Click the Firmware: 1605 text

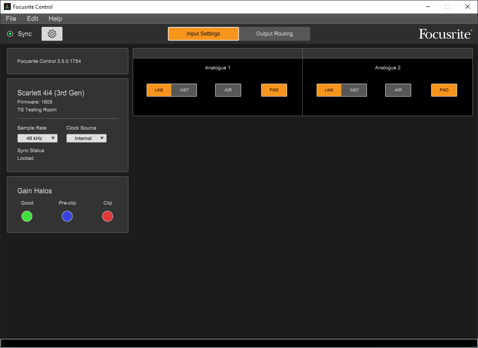tap(35, 102)
